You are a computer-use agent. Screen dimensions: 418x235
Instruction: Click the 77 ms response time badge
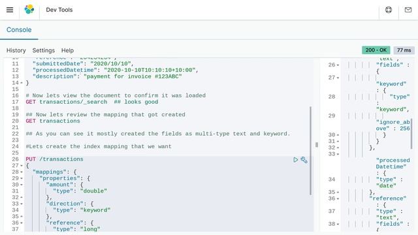(404, 50)
